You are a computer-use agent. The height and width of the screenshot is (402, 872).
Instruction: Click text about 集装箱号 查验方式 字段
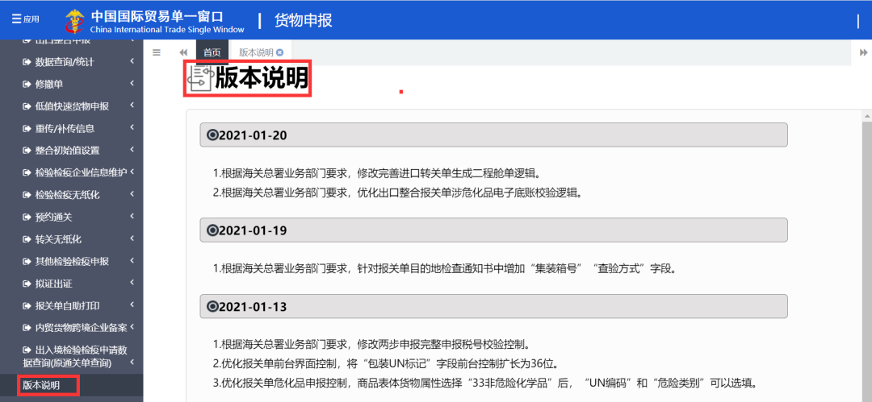coord(444,269)
